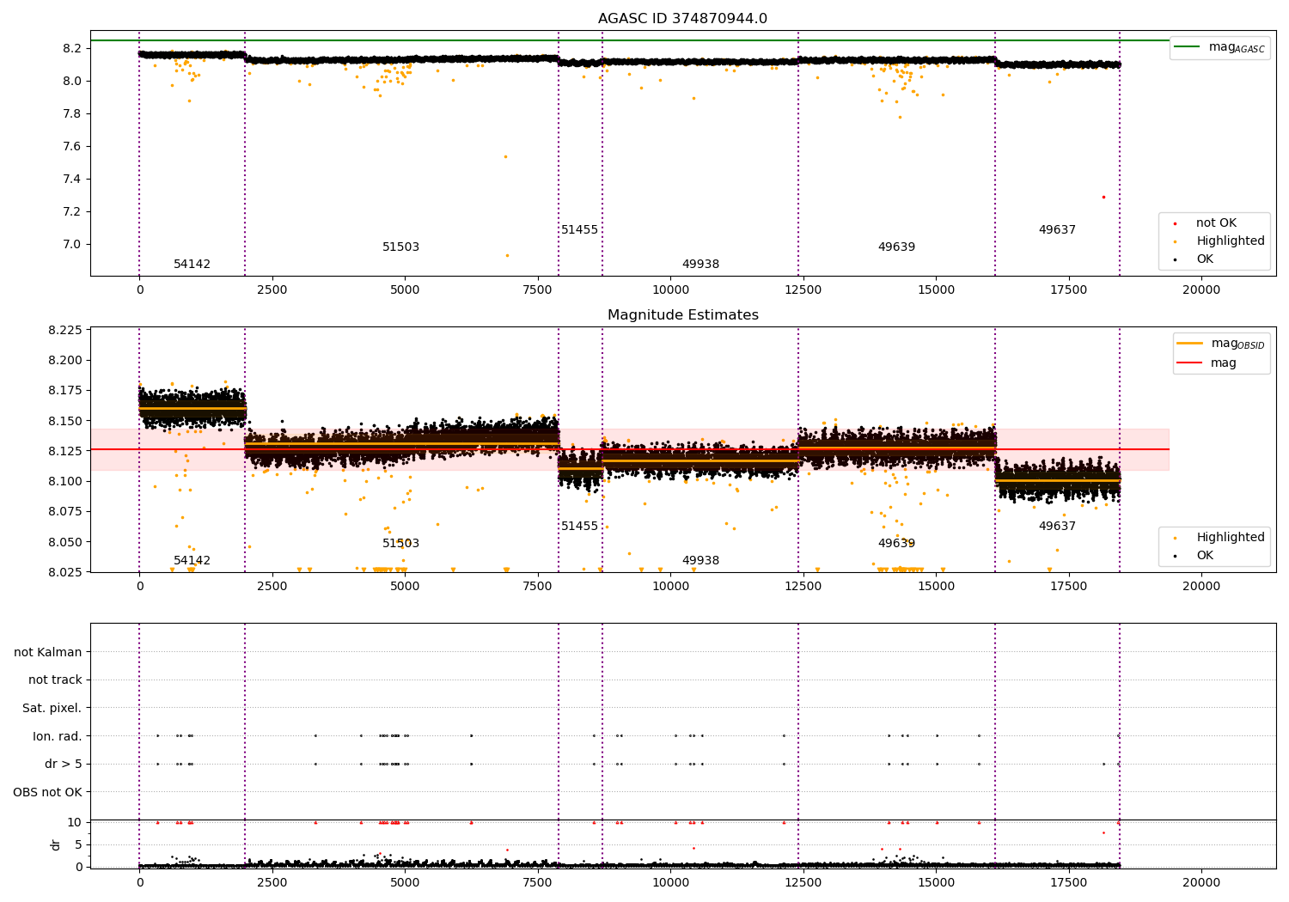The height and width of the screenshot is (902, 1289).
Task: Click x-axis tick 10000 under the dr plot
Action: [670, 882]
